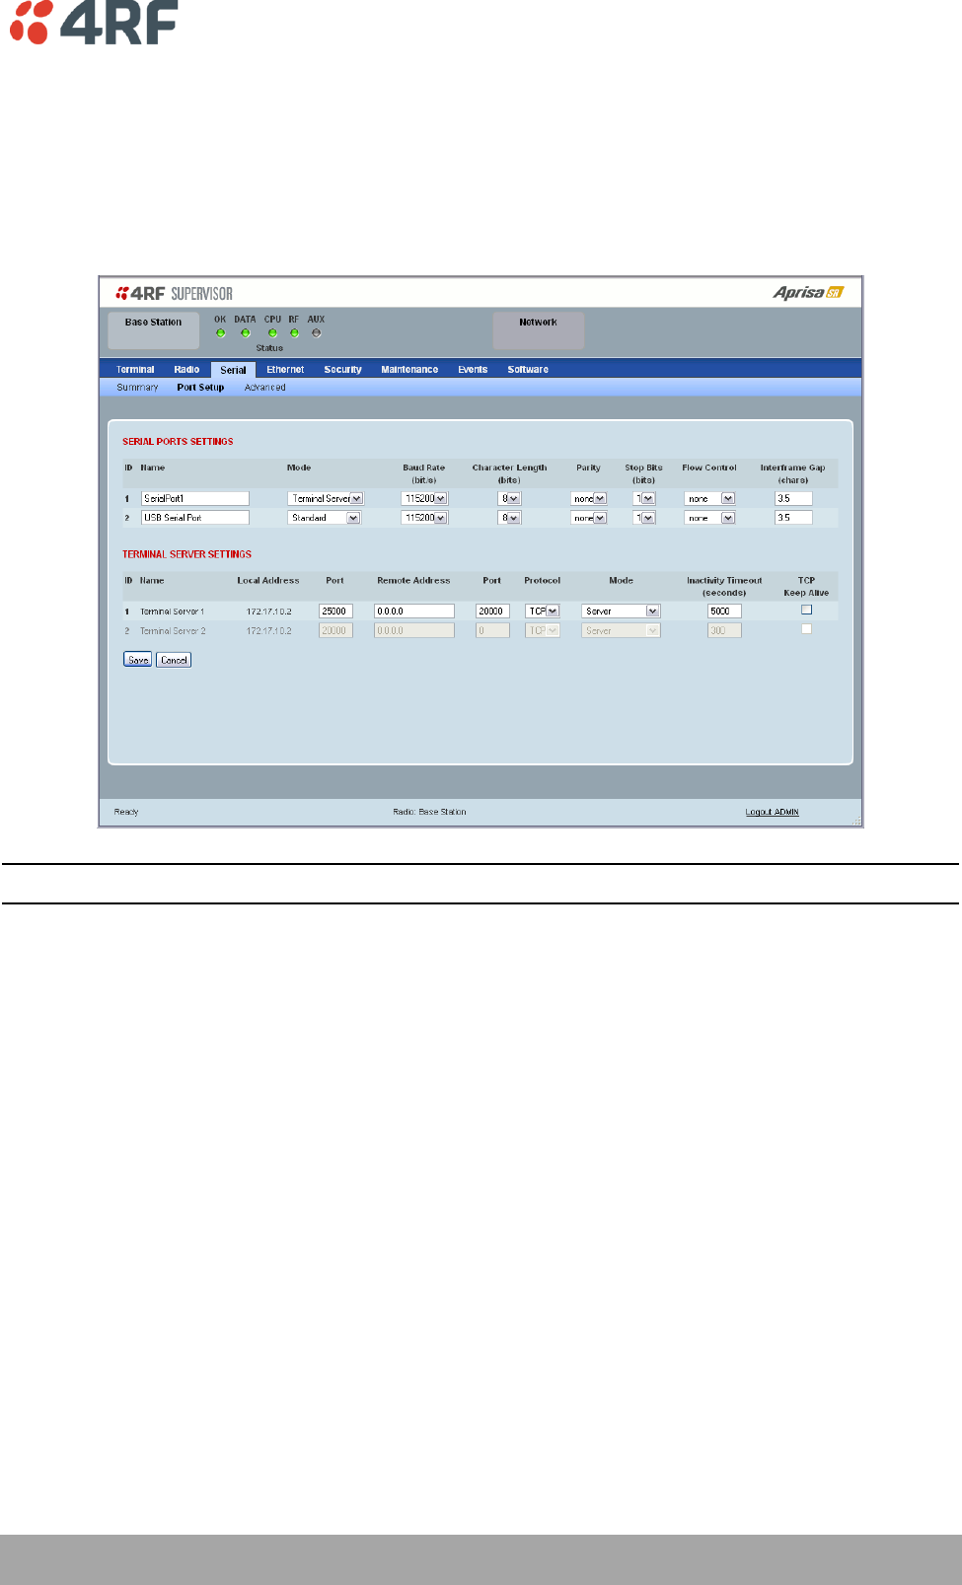Click the SerialPort1 name field

[195, 499]
